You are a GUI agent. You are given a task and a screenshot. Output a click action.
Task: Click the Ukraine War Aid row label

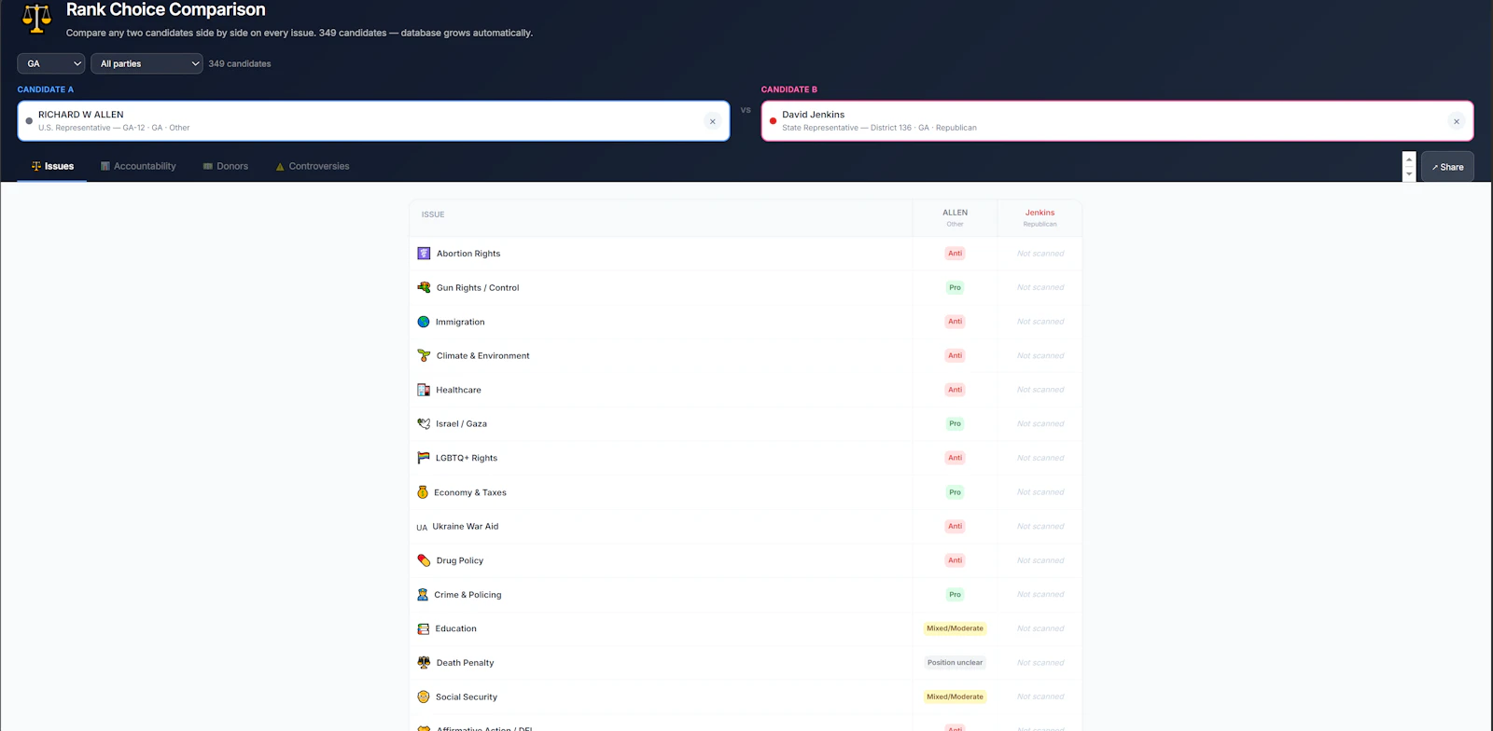[x=466, y=526]
